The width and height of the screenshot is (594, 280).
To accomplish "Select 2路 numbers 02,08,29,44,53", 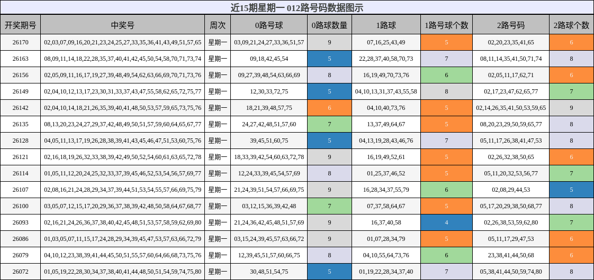I will 511,190.
